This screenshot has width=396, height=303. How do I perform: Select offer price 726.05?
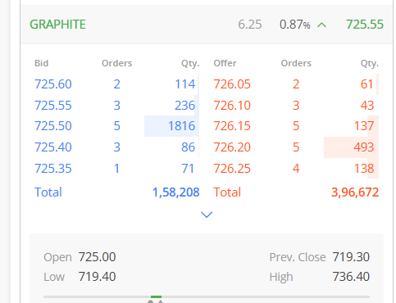click(232, 84)
